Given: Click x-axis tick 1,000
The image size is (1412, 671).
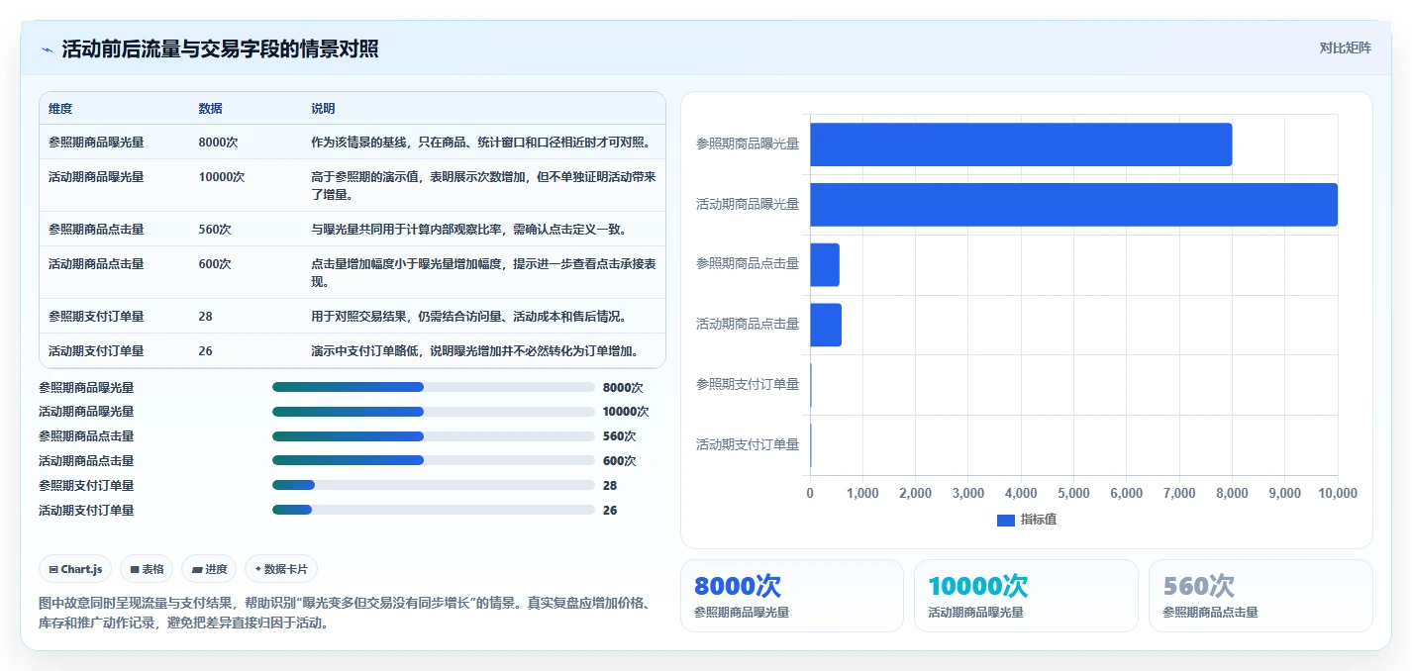Looking at the screenshot, I should pos(862,493).
